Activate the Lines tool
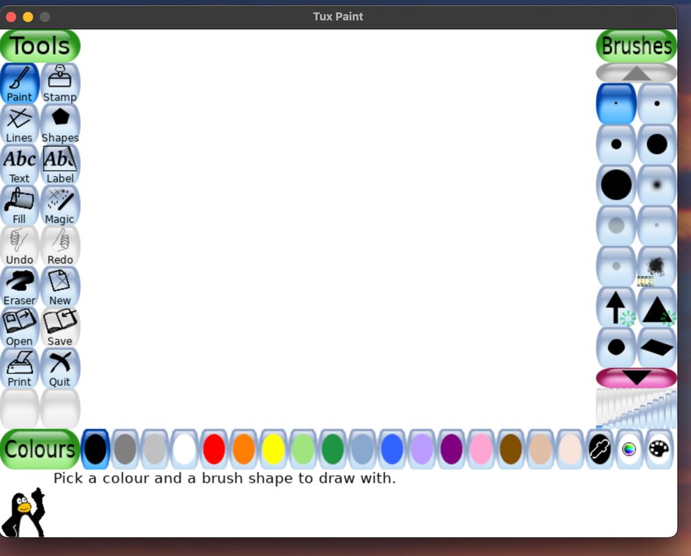691x556 pixels. click(20, 124)
